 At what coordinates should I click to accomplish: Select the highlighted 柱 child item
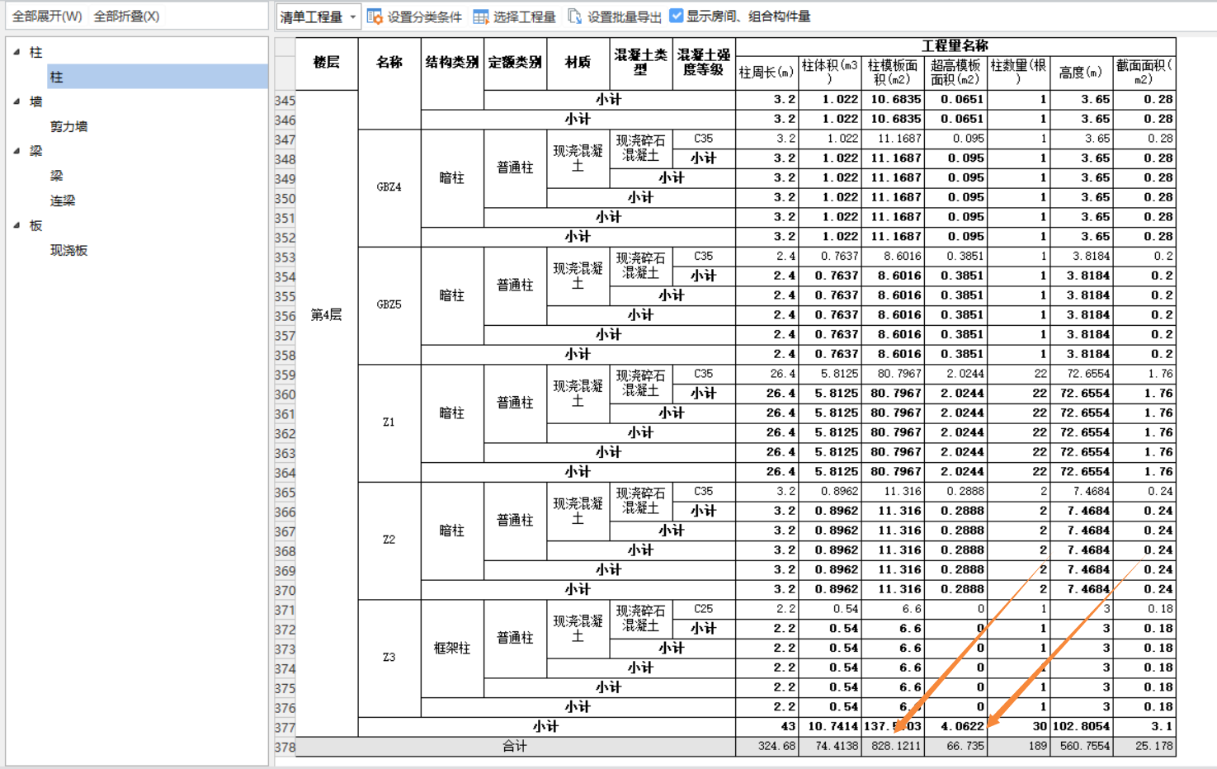(x=158, y=77)
